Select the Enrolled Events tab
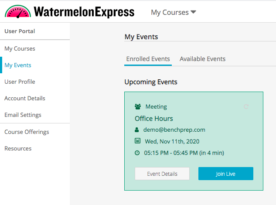This screenshot has width=276, height=205. (148, 59)
